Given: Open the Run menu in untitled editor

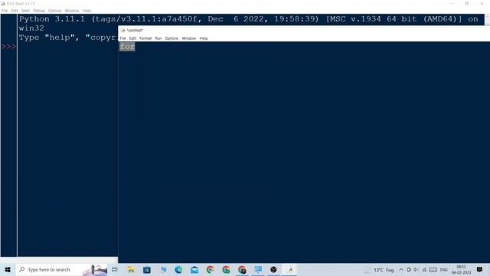Looking at the screenshot, I should pyautogui.click(x=158, y=38).
